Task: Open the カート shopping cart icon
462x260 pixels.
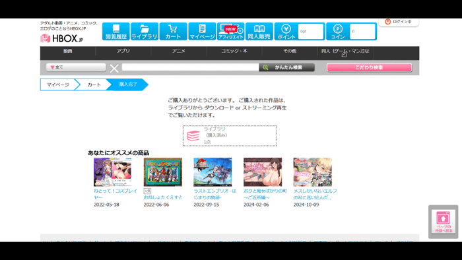Action: tap(173, 31)
